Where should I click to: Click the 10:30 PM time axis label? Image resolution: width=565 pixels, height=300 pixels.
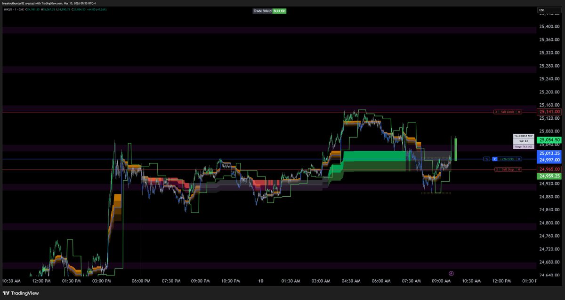pyautogui.click(x=230, y=281)
